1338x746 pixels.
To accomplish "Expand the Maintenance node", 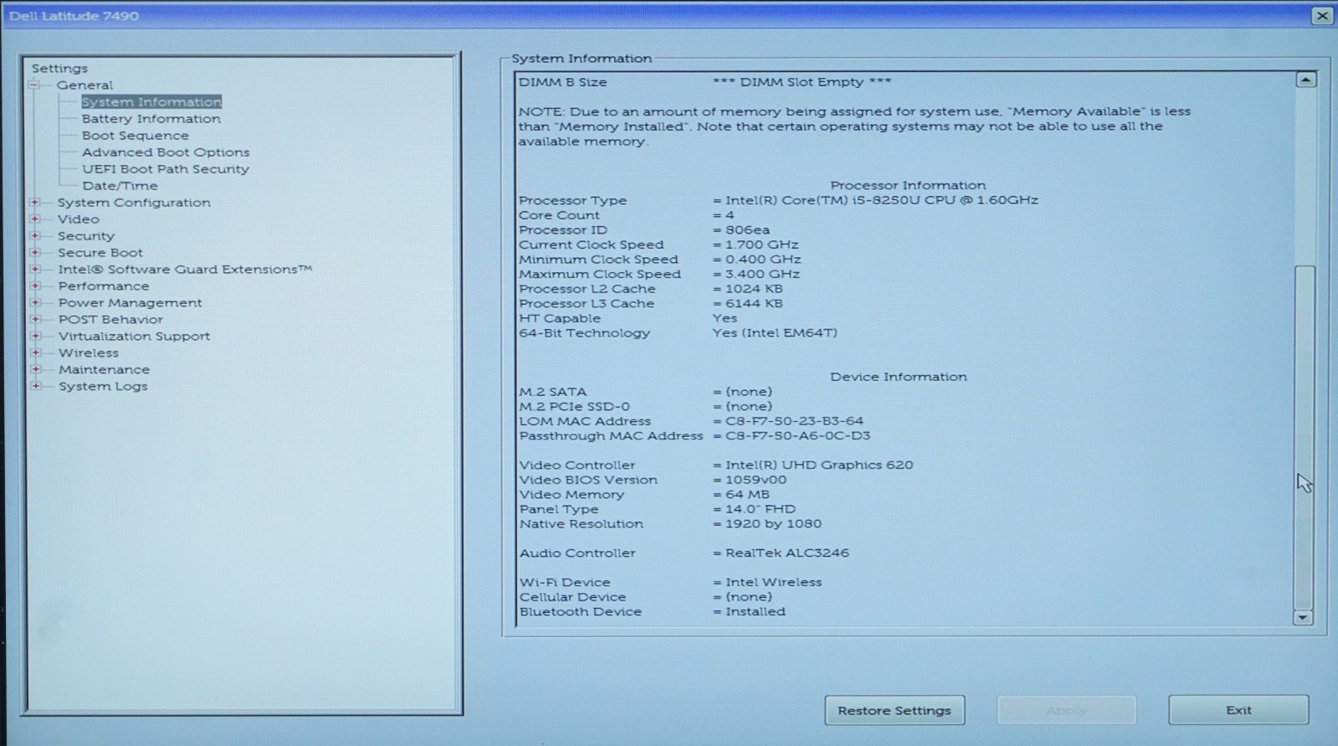I will (34, 369).
